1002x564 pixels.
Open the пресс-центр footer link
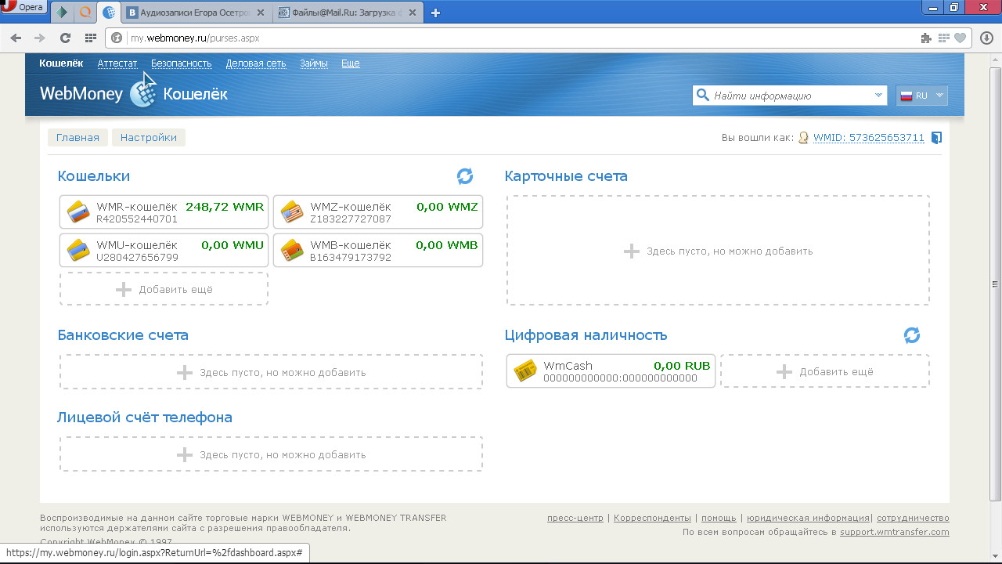click(575, 518)
